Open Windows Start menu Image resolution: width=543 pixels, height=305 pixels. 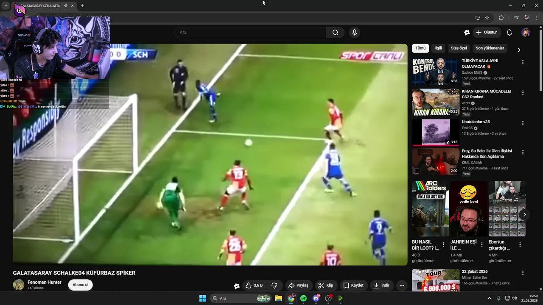(202, 298)
